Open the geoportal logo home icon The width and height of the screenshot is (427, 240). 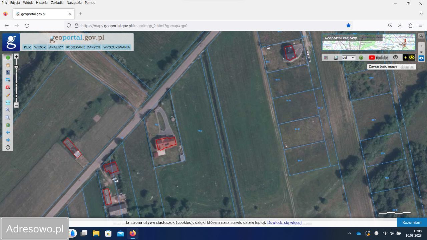coord(11,42)
